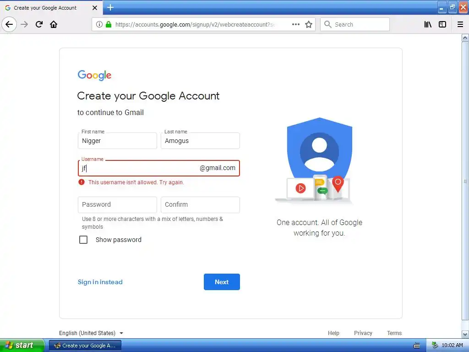This screenshot has height=352, width=469.
Task: Click the "Create your Google Account" heading
Action: 148,96
